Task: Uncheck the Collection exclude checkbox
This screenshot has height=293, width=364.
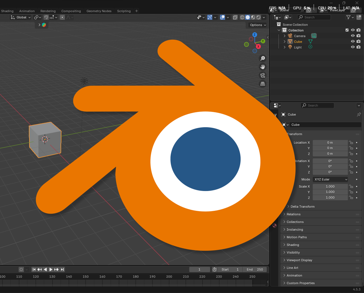Action: click(347, 30)
